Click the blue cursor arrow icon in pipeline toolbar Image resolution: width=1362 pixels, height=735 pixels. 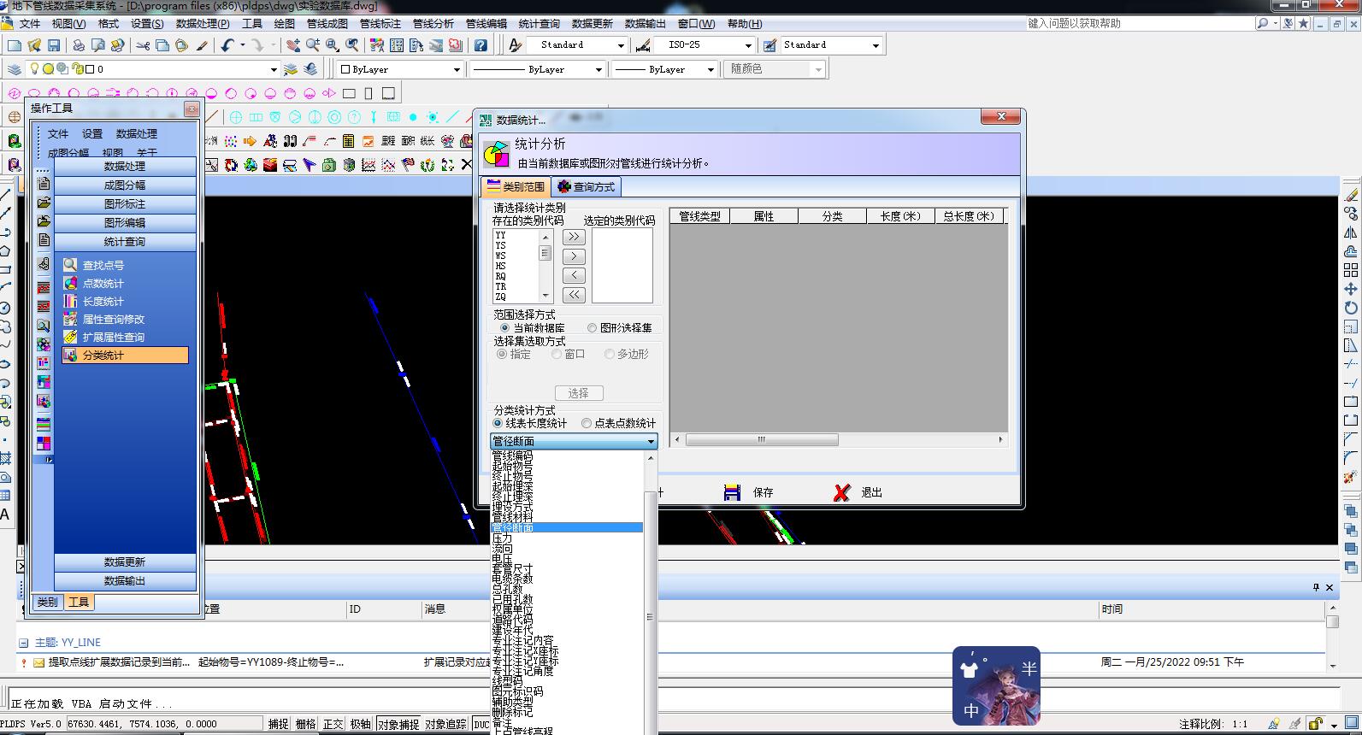309,165
